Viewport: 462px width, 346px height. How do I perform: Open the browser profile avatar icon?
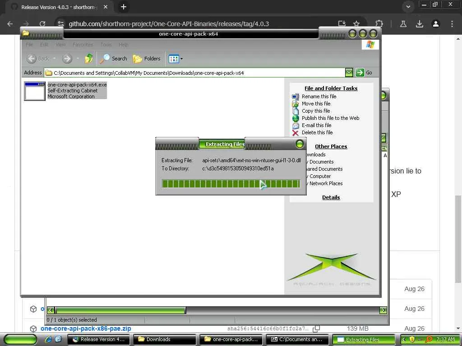(436, 24)
